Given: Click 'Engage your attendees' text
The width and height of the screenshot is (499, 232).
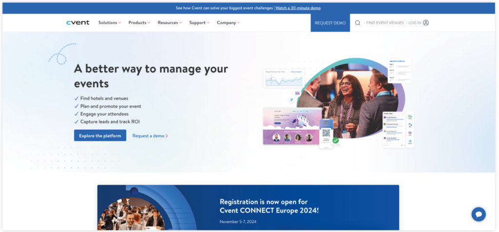Looking at the screenshot, I should click(x=104, y=114).
